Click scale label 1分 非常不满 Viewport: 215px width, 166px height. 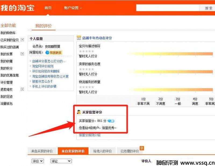click(143, 101)
